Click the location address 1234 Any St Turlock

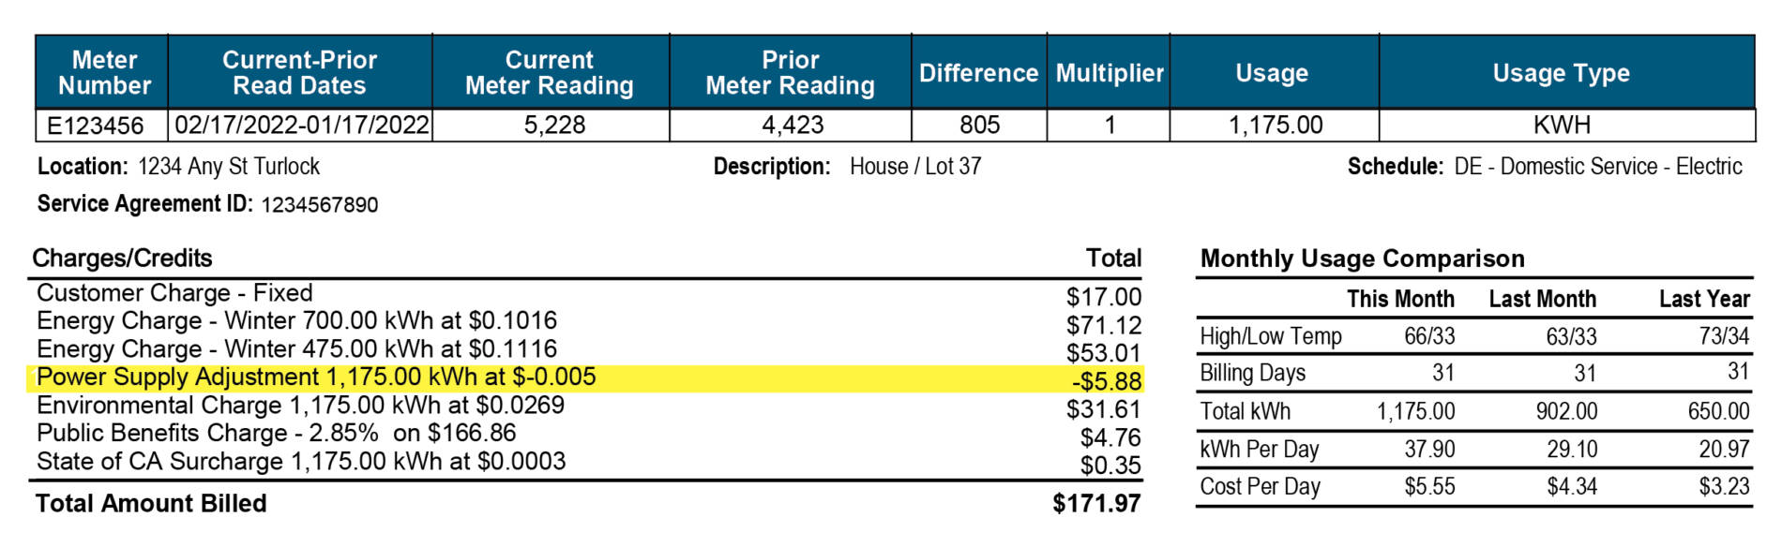(228, 167)
